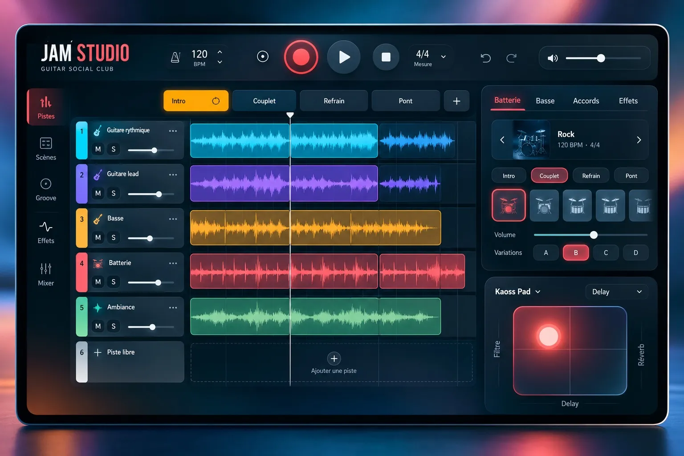
Task: Start playback with the play button
Action: click(344, 57)
